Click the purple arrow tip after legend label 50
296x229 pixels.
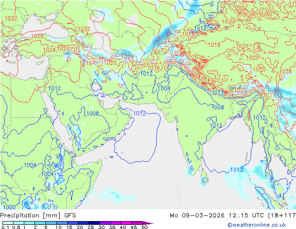tap(148, 223)
